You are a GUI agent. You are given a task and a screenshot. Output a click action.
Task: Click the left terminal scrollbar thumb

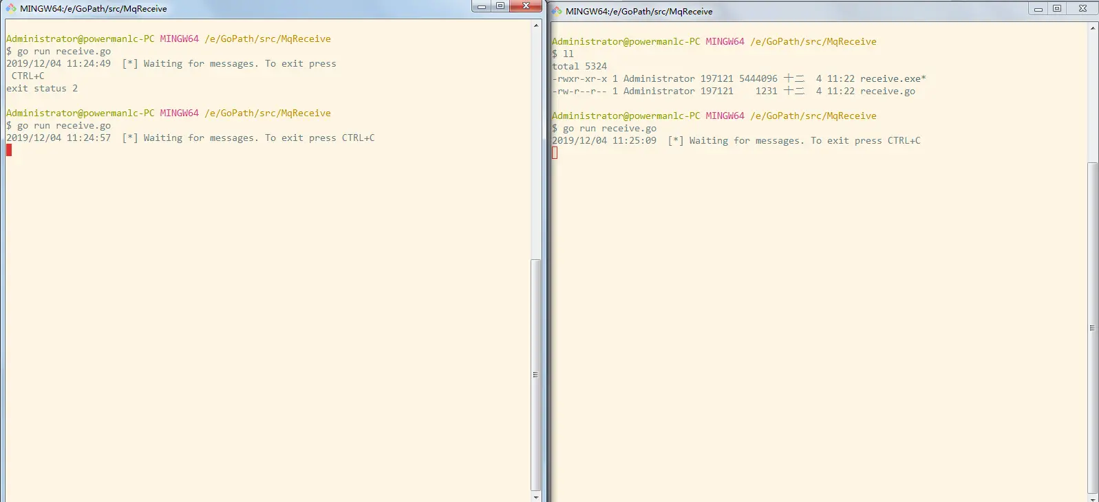pyautogui.click(x=536, y=375)
